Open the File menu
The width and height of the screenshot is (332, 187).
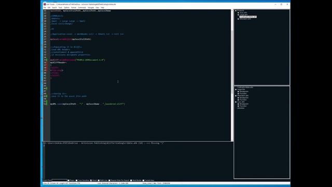[45, 8]
